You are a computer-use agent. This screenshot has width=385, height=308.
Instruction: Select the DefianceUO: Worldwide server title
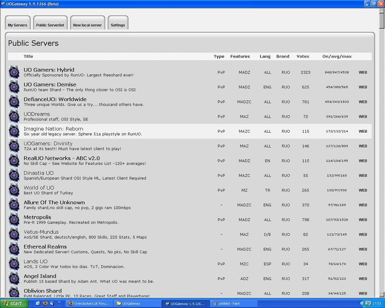point(55,99)
